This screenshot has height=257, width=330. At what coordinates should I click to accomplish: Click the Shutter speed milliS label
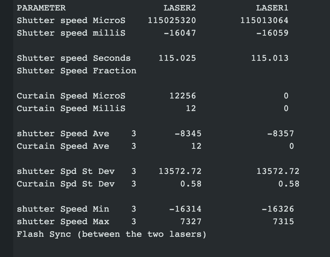[x=71, y=33]
